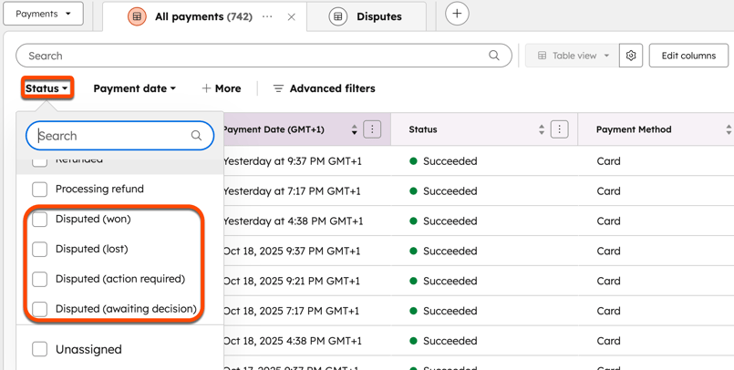
Task: Select Oct 18, 2025 9:21 PM date cell
Action: click(291, 281)
